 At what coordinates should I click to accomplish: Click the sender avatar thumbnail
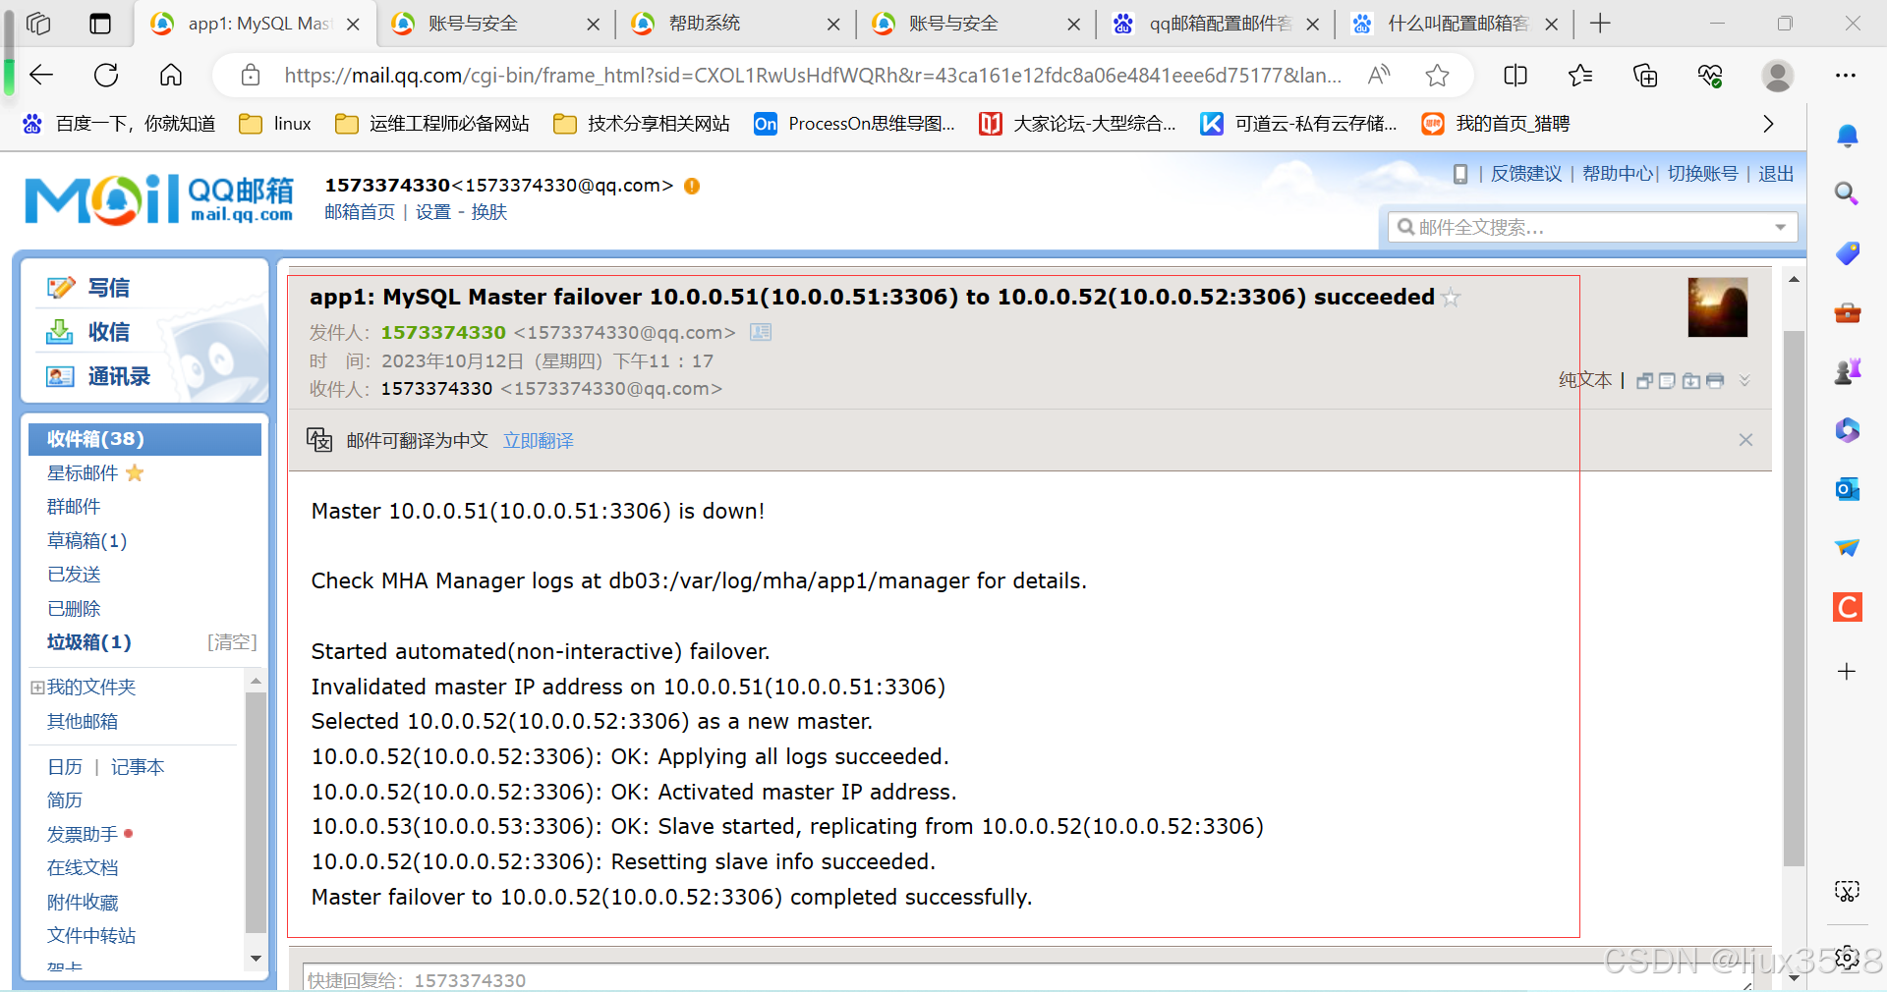tap(1718, 307)
